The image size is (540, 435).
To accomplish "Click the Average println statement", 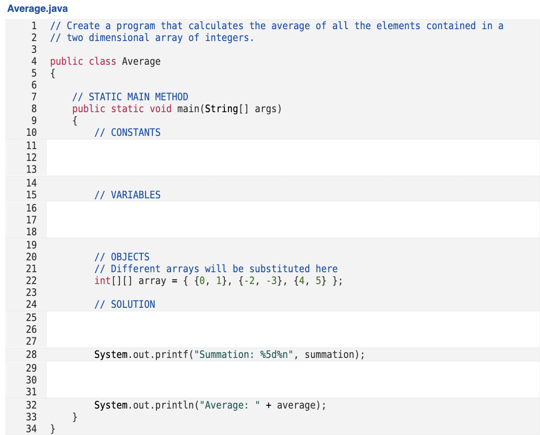I will [210, 405].
